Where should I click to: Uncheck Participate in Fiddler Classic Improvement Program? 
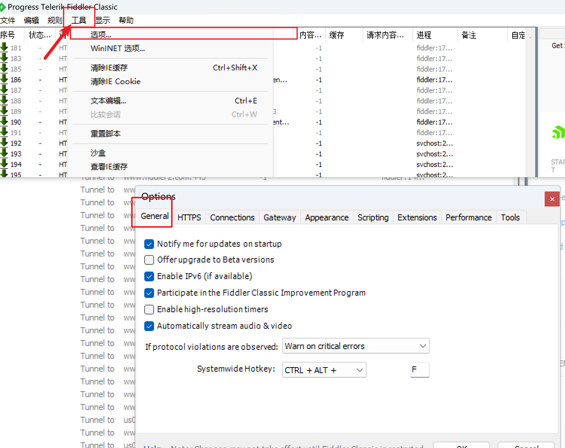(x=149, y=293)
